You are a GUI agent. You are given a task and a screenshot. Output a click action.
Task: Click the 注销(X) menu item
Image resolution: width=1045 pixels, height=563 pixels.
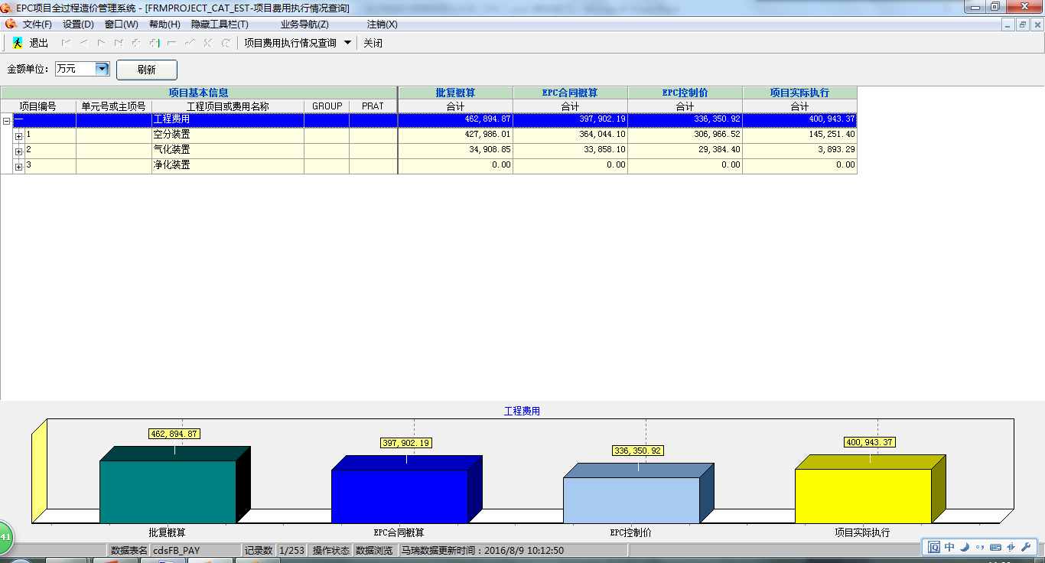383,24
